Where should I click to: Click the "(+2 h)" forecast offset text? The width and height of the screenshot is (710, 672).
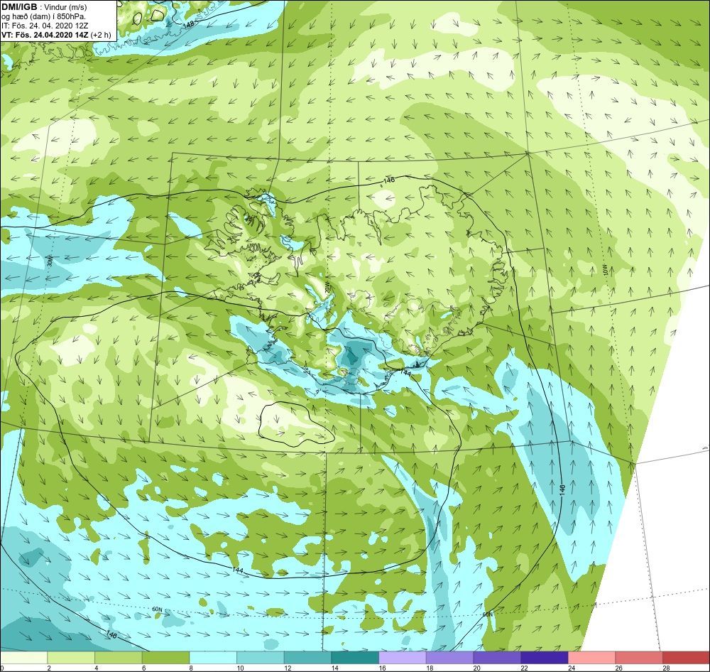pyautogui.click(x=101, y=35)
